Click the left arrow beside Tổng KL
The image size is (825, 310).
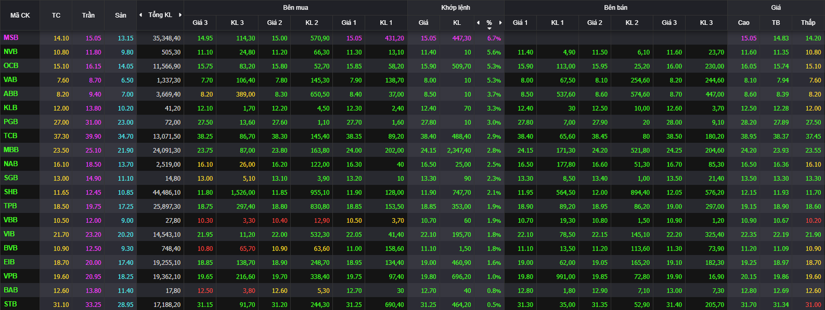(x=141, y=15)
